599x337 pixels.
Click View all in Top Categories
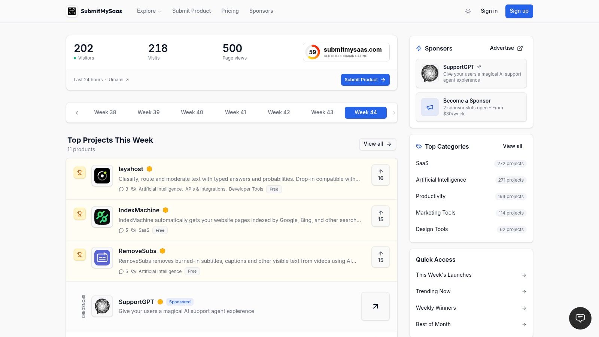pos(513,146)
